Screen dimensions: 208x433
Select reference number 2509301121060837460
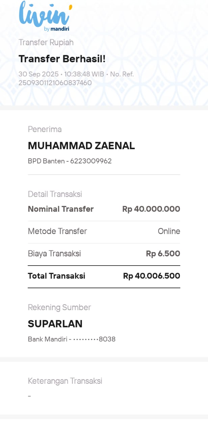(55, 83)
